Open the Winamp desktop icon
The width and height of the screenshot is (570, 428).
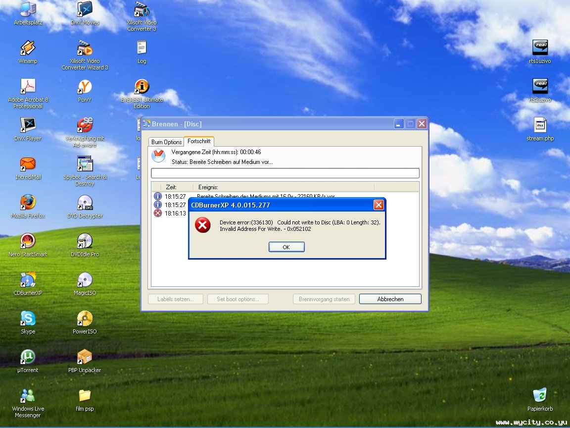pyautogui.click(x=28, y=52)
